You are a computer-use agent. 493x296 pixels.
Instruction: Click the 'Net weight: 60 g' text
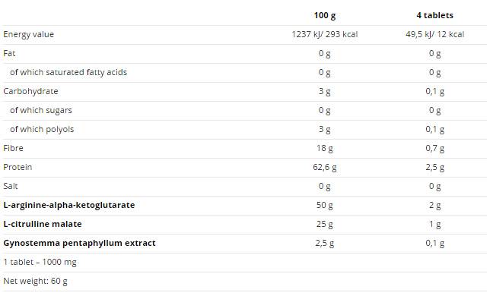35,282
